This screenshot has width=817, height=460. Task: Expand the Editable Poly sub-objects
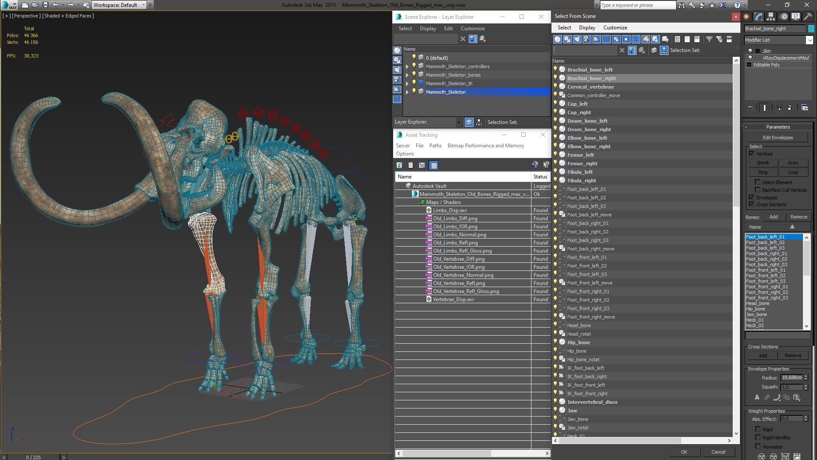[x=749, y=65]
